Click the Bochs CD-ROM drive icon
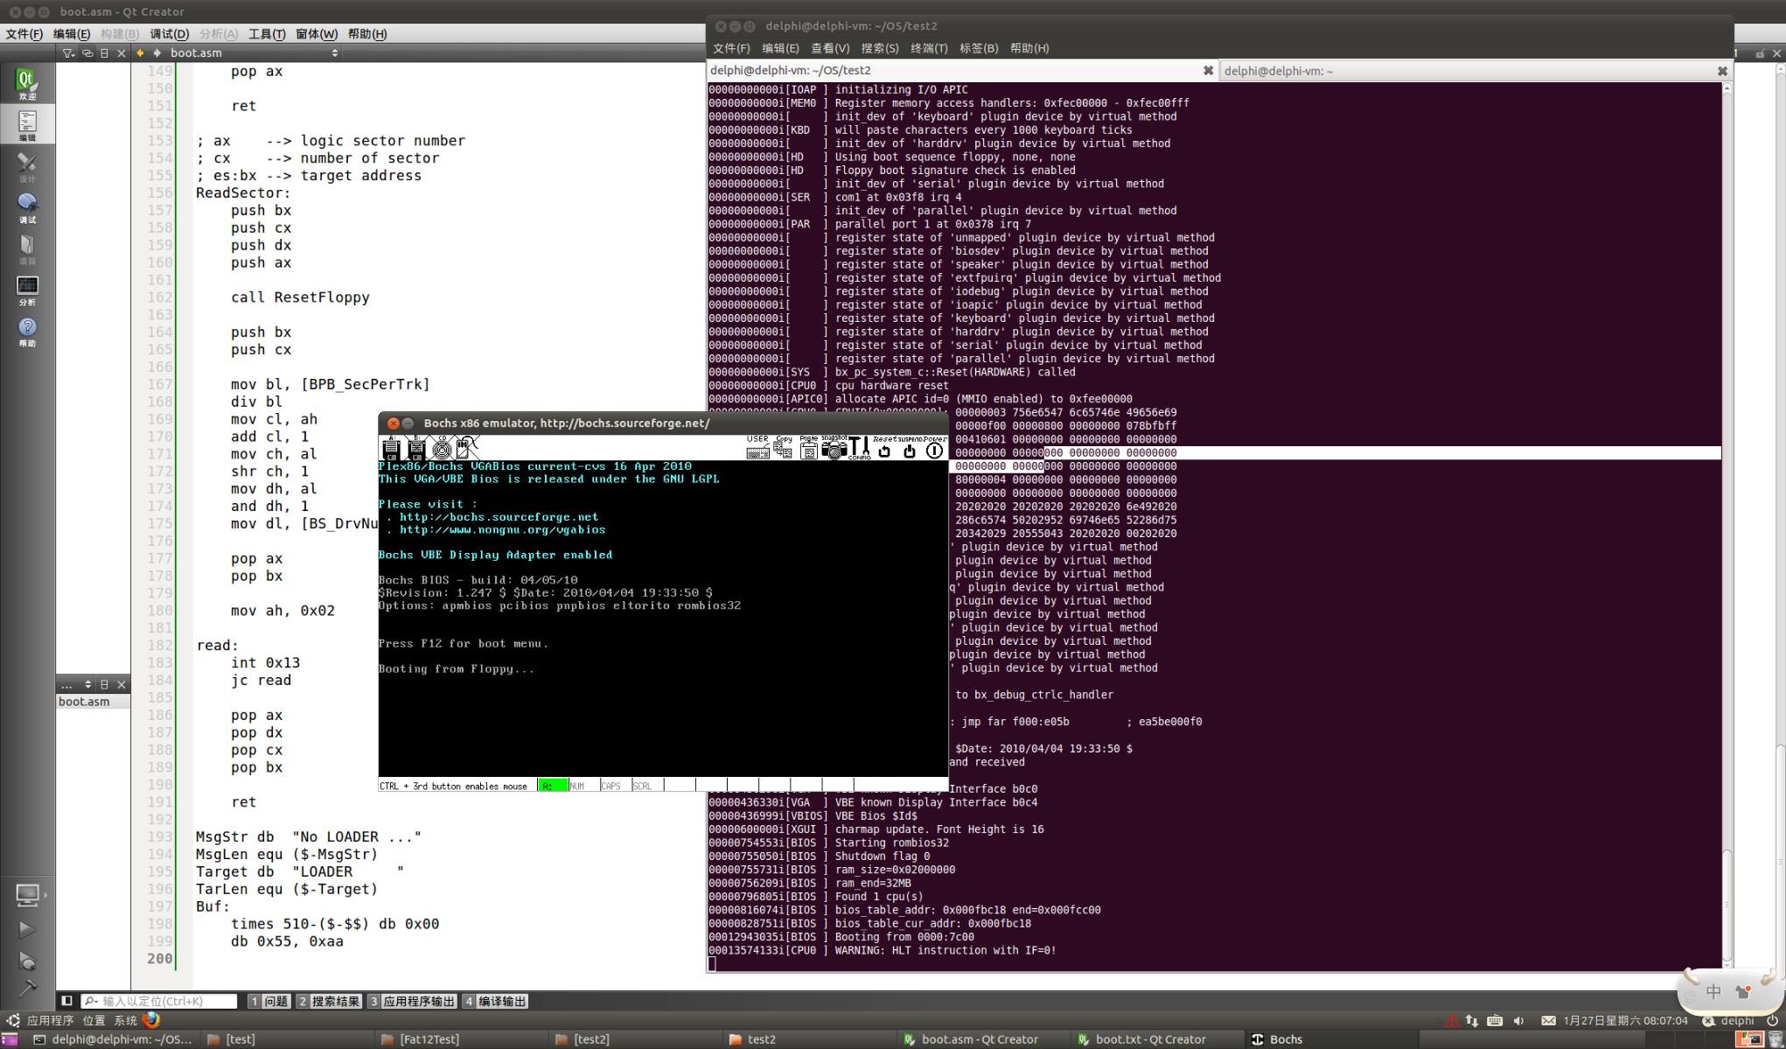Screen dimensions: 1786x1049 pyautogui.click(x=442, y=449)
